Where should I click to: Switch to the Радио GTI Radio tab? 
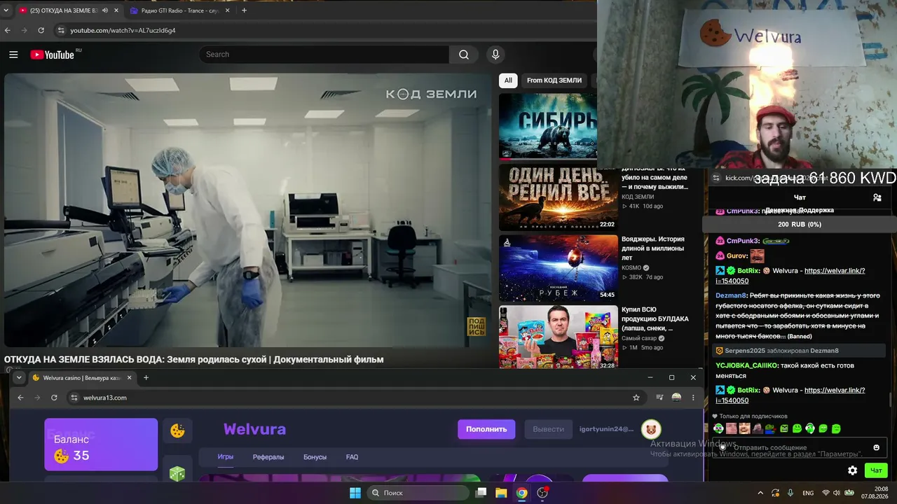pos(180,10)
